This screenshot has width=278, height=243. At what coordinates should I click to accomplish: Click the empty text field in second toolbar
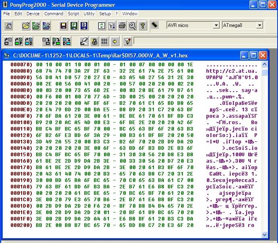[x=205, y=41]
